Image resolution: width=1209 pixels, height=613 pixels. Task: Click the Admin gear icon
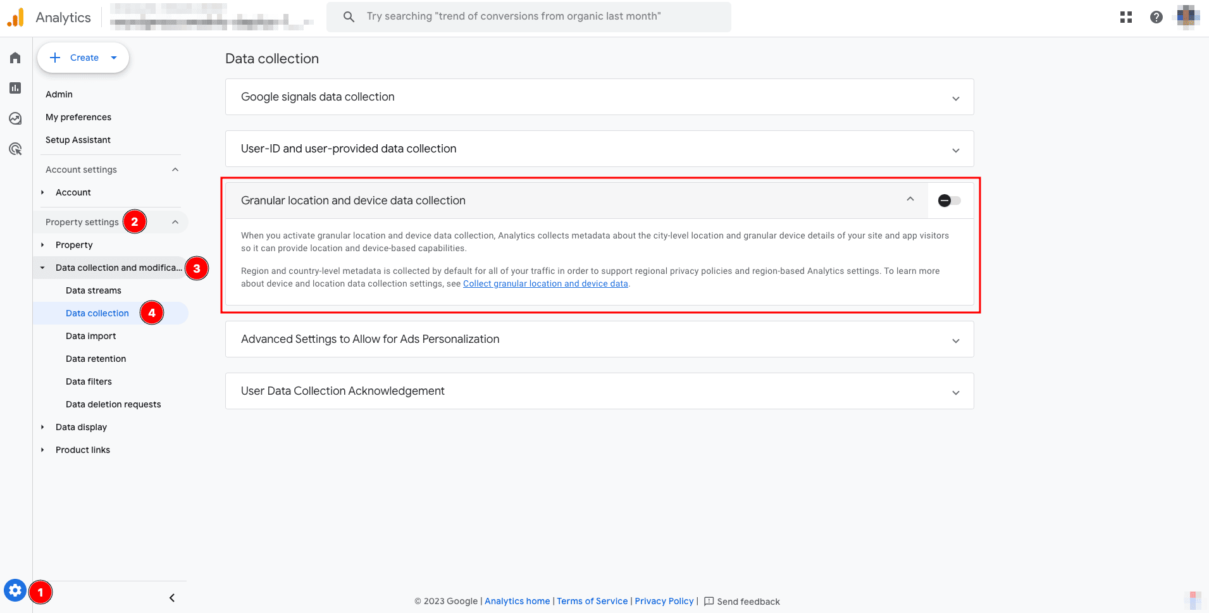coord(15,591)
